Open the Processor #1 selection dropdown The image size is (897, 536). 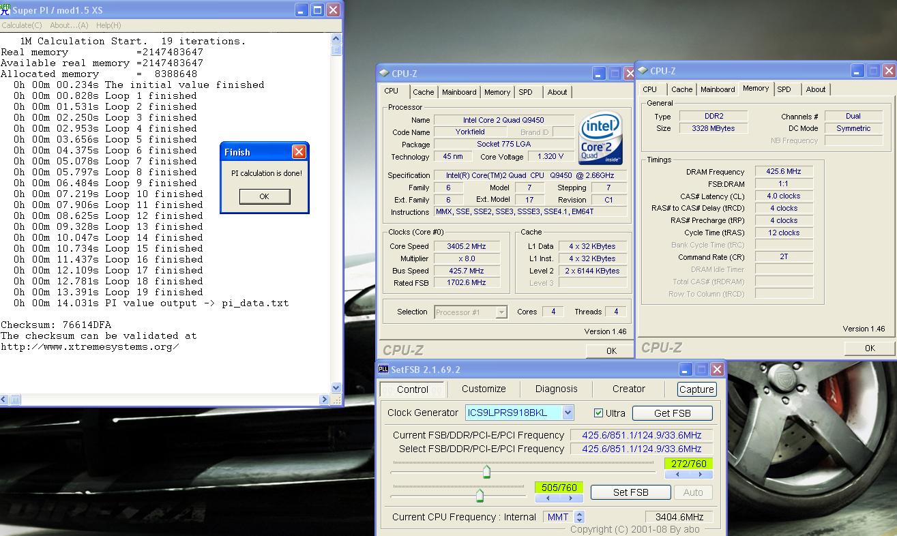(501, 312)
